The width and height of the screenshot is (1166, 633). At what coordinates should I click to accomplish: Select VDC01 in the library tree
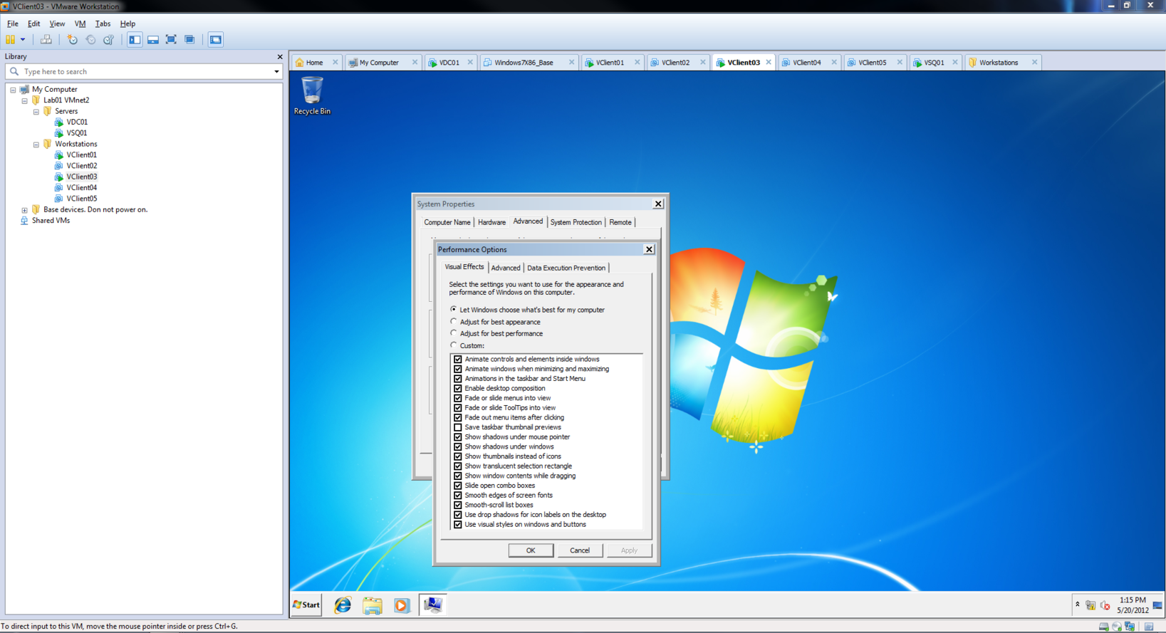click(x=77, y=122)
